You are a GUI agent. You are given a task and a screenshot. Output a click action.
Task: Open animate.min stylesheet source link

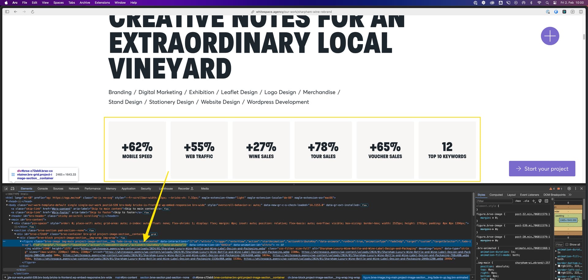pos(532,248)
